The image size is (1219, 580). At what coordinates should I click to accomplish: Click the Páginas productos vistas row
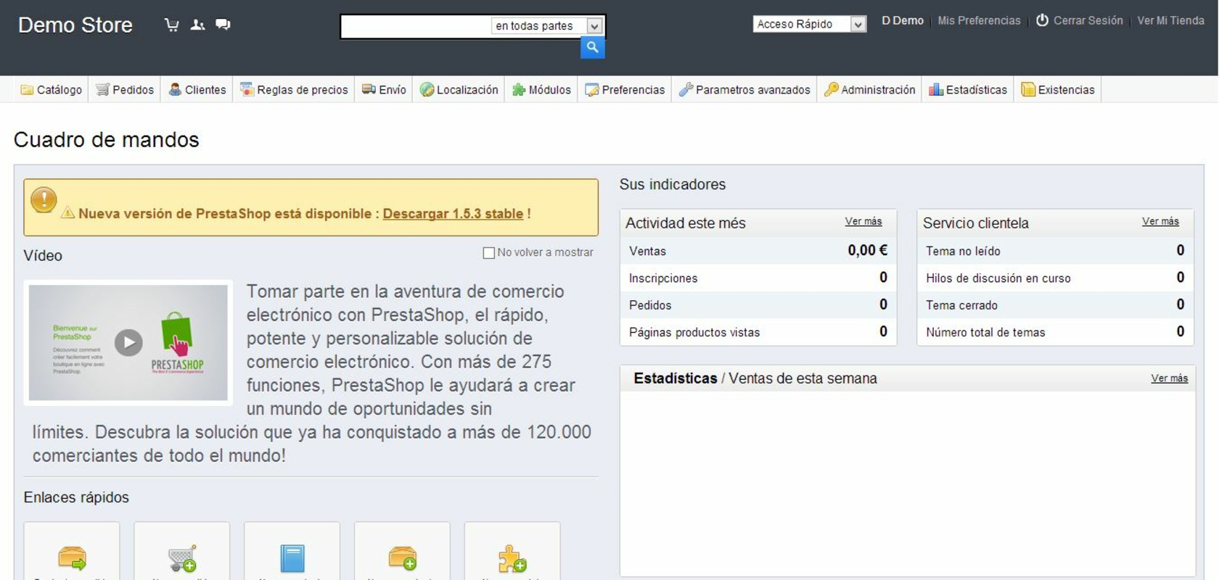point(758,332)
